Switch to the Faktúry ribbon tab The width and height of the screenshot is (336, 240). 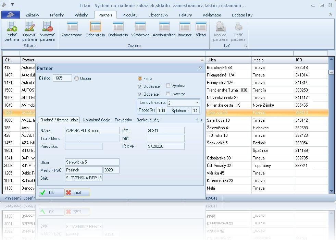[x=185, y=15]
